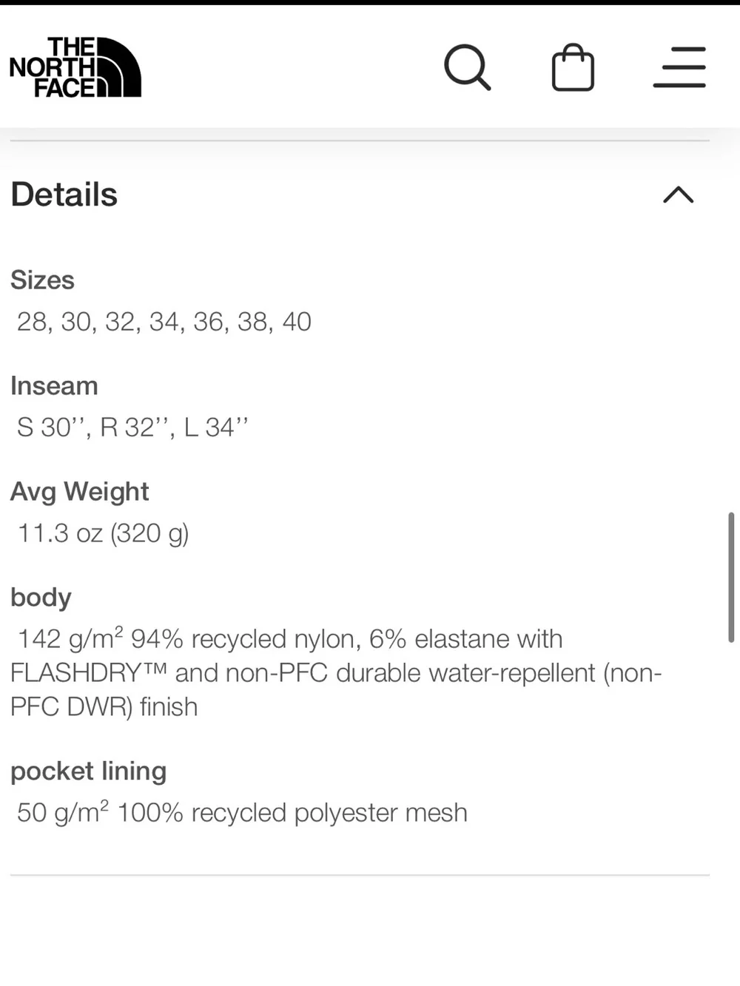Click the body material heading
740x986 pixels.
tap(41, 598)
